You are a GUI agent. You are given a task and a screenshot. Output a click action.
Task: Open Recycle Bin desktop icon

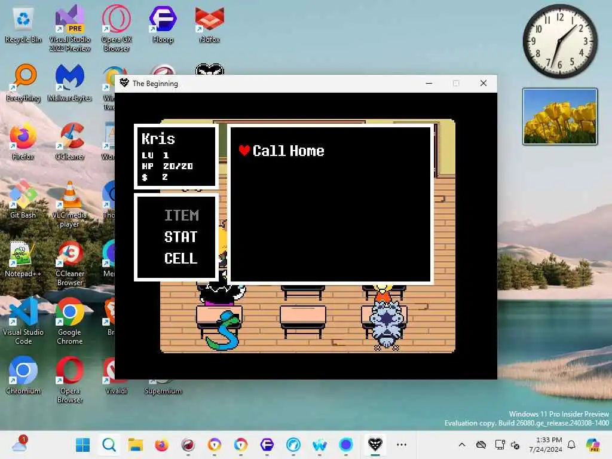(x=23, y=24)
